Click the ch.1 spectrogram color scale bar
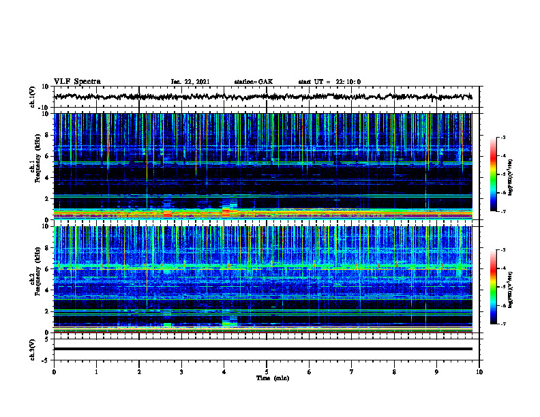 point(493,174)
